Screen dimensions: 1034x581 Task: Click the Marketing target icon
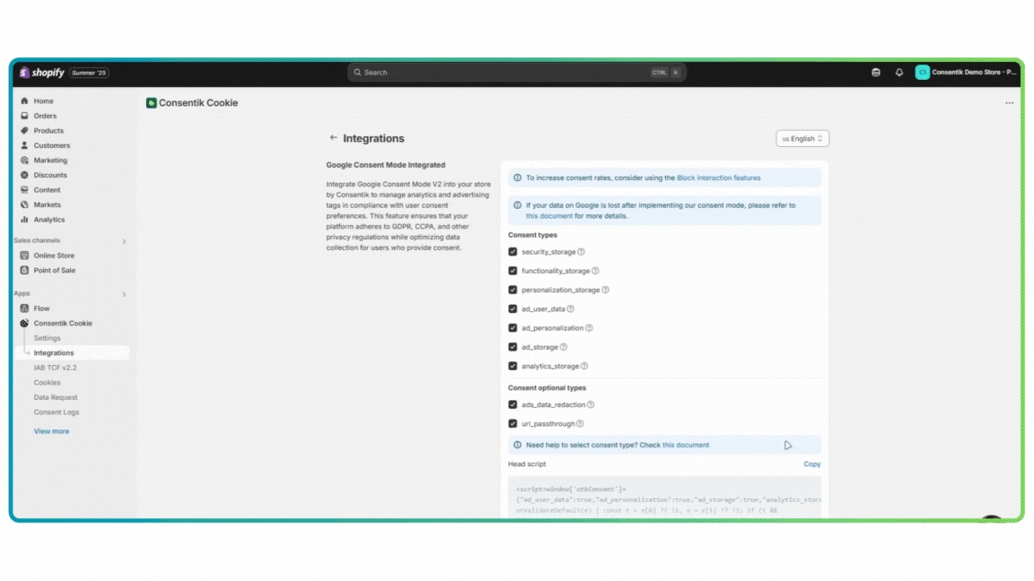point(24,160)
